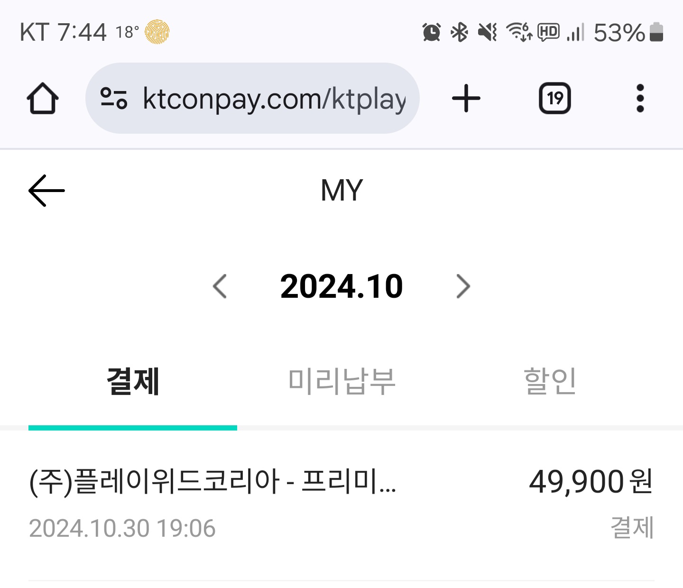This screenshot has height=588, width=683.
Task: Select the 결제 tab
Action: coord(133,381)
